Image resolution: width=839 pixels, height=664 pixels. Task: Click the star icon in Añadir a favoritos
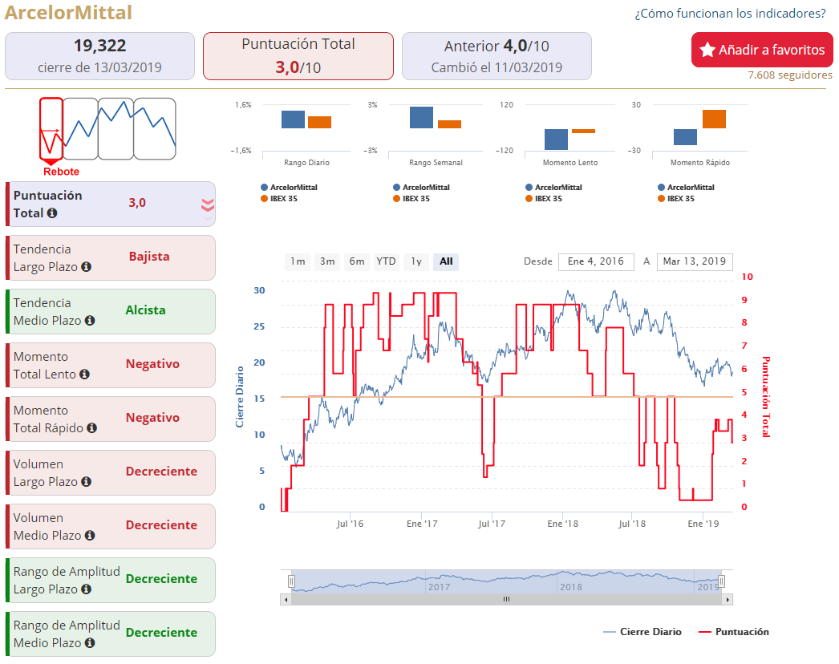(x=707, y=50)
